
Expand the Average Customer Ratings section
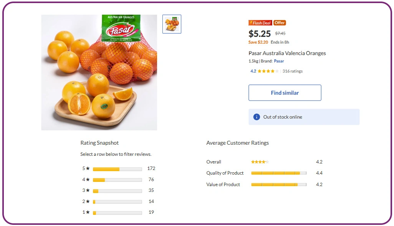(x=238, y=143)
